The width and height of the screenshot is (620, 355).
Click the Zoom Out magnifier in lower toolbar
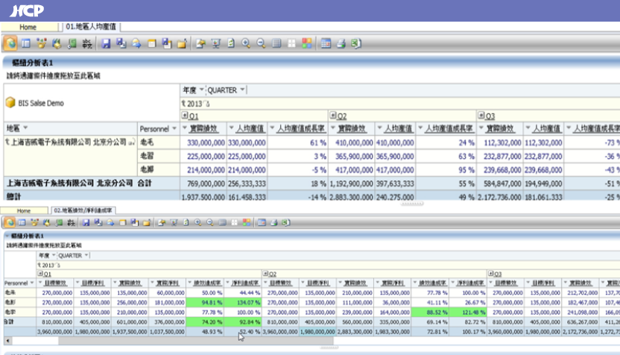click(210, 222)
